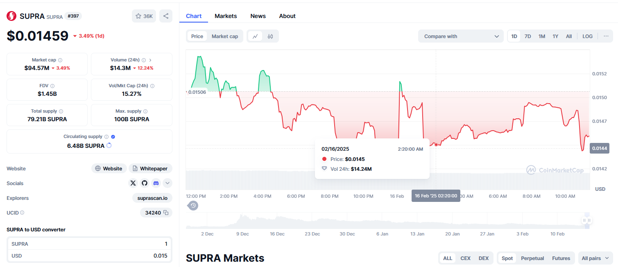Open the Compare with dropdown
618x267 pixels.
point(461,36)
